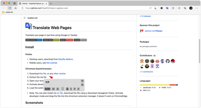201x108 pixels.
Task: Click the Translate Web Pages logo image
Action: pyautogui.click(x=28, y=26)
